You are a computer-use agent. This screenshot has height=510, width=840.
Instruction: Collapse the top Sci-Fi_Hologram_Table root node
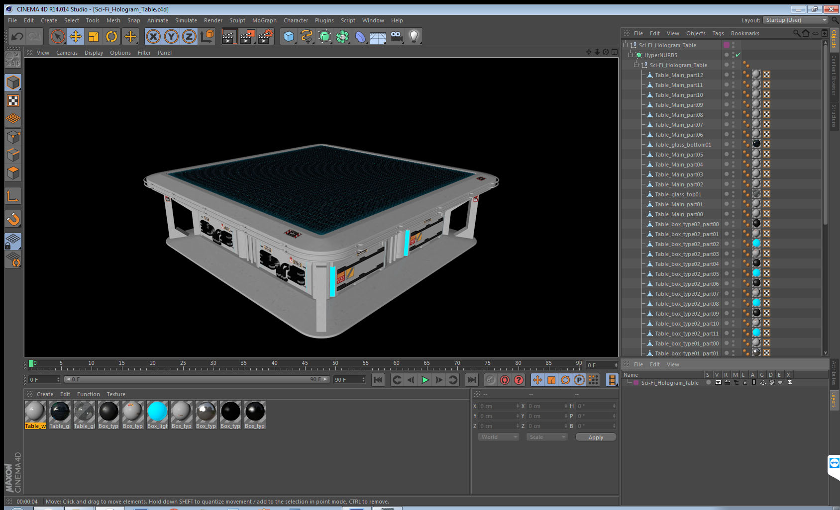click(625, 45)
